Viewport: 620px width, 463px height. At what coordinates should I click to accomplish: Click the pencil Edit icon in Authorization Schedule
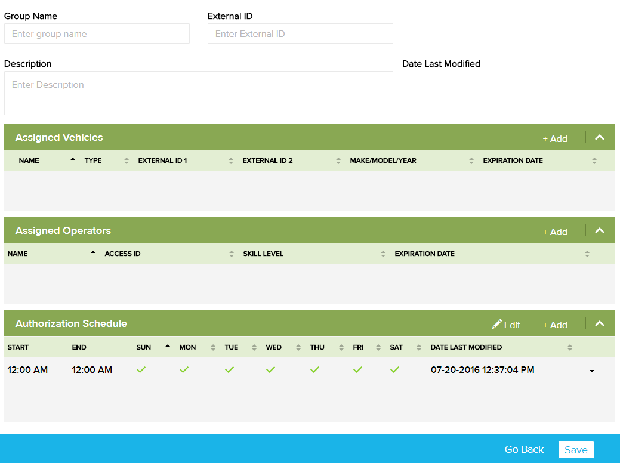497,325
